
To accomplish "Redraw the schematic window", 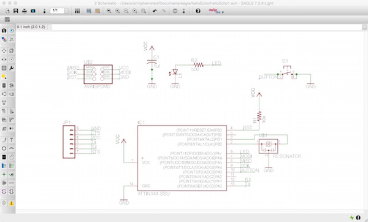I will coord(135,11).
